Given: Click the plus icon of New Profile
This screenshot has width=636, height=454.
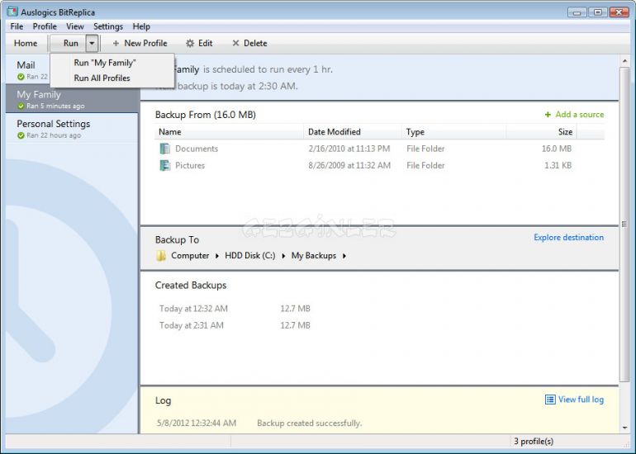Looking at the screenshot, I should tap(116, 43).
